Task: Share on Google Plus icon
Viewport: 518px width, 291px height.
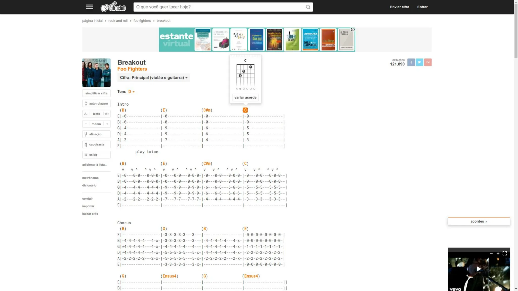Action: point(428,62)
